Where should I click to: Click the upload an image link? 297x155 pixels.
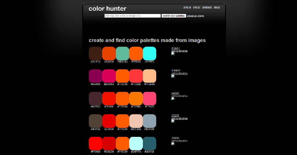pyautogui.click(x=195, y=16)
